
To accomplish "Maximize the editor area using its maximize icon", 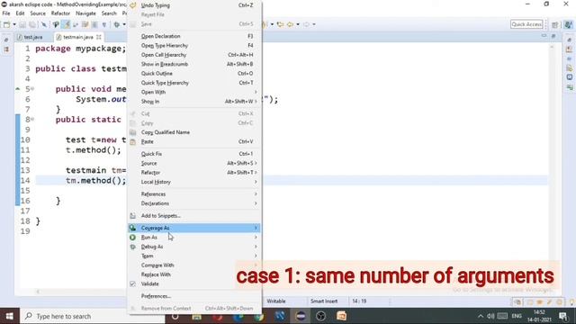I will [553, 36].
